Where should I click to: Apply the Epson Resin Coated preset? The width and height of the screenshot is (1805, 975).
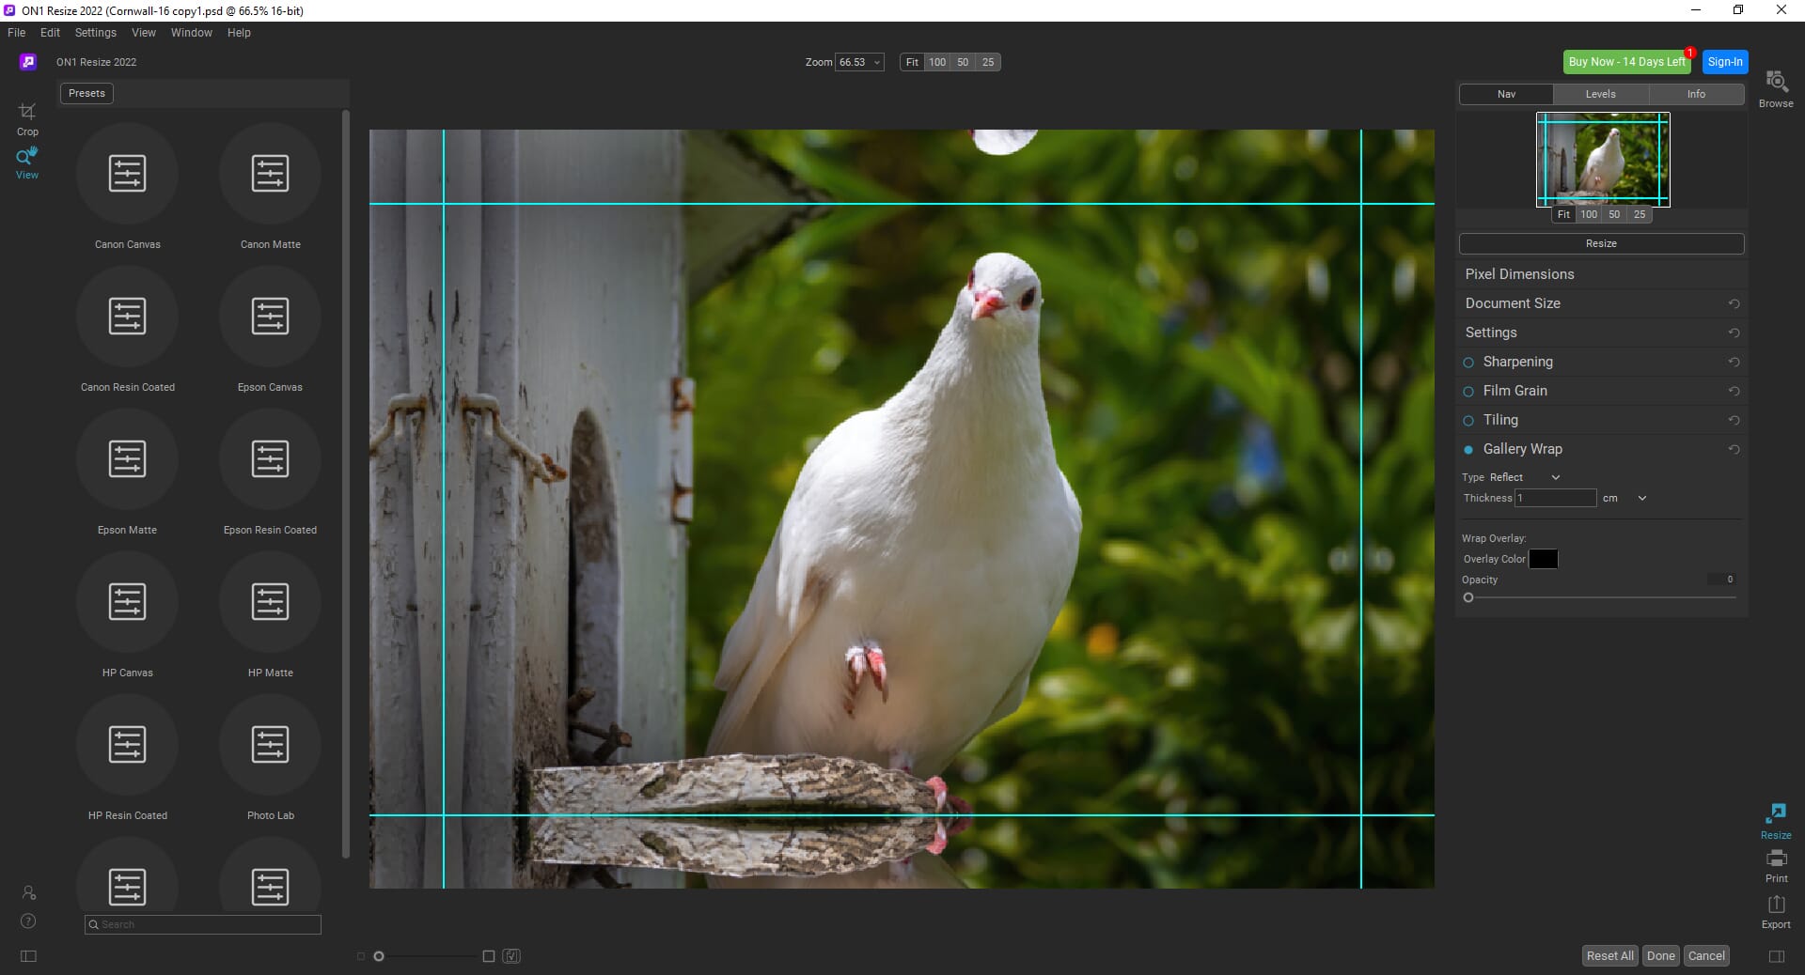[270, 459]
